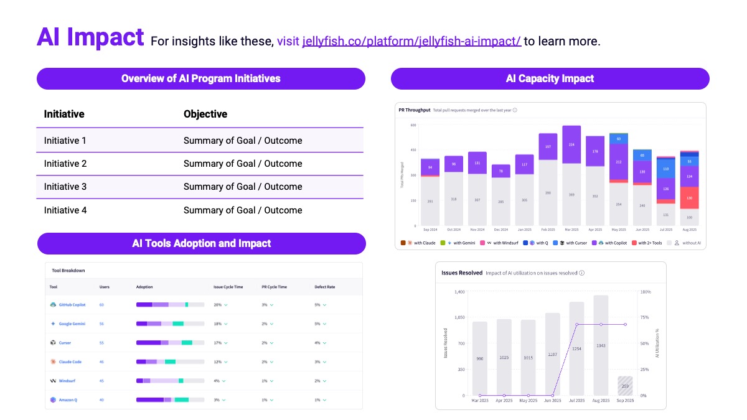Click the Claude Code icon
This screenshot has height=420, width=747.
[x=53, y=362]
